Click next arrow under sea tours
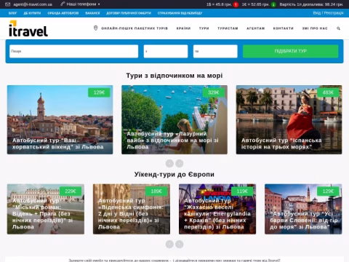The image size is (349, 262). pos(180,163)
